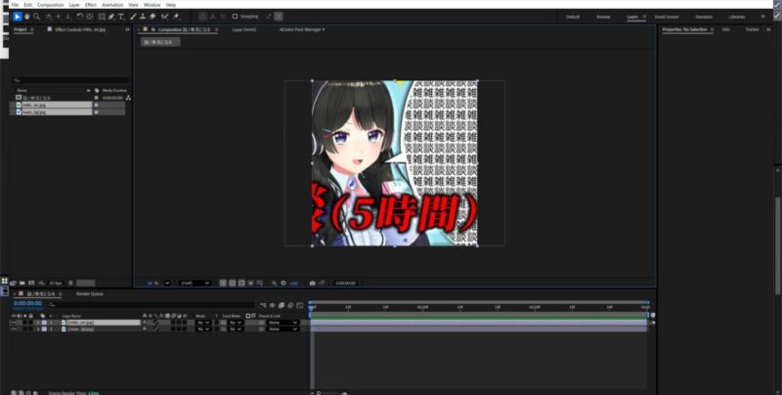Click the current time indicator playhead

[311, 308]
